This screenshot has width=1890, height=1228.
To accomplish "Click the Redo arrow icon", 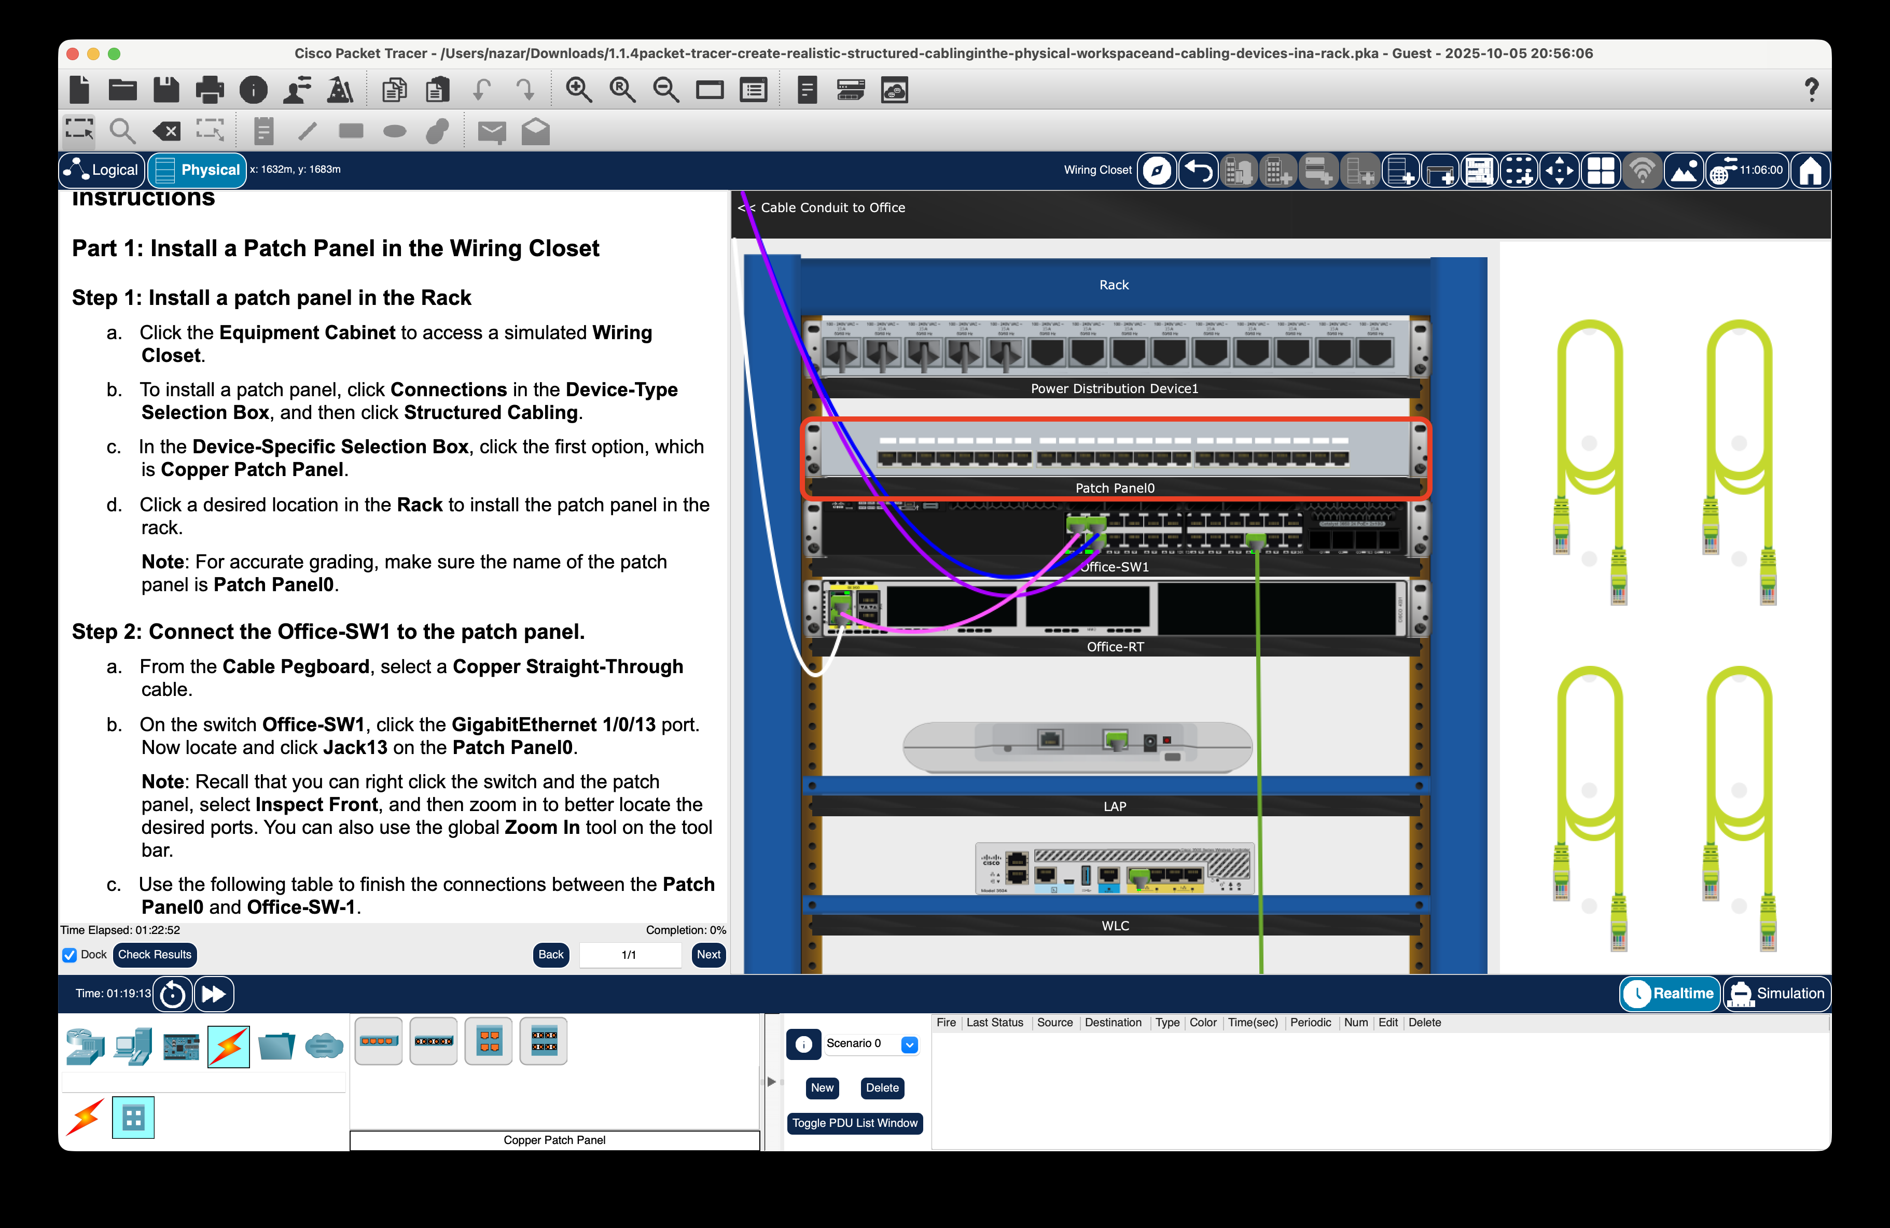I will click(524, 90).
